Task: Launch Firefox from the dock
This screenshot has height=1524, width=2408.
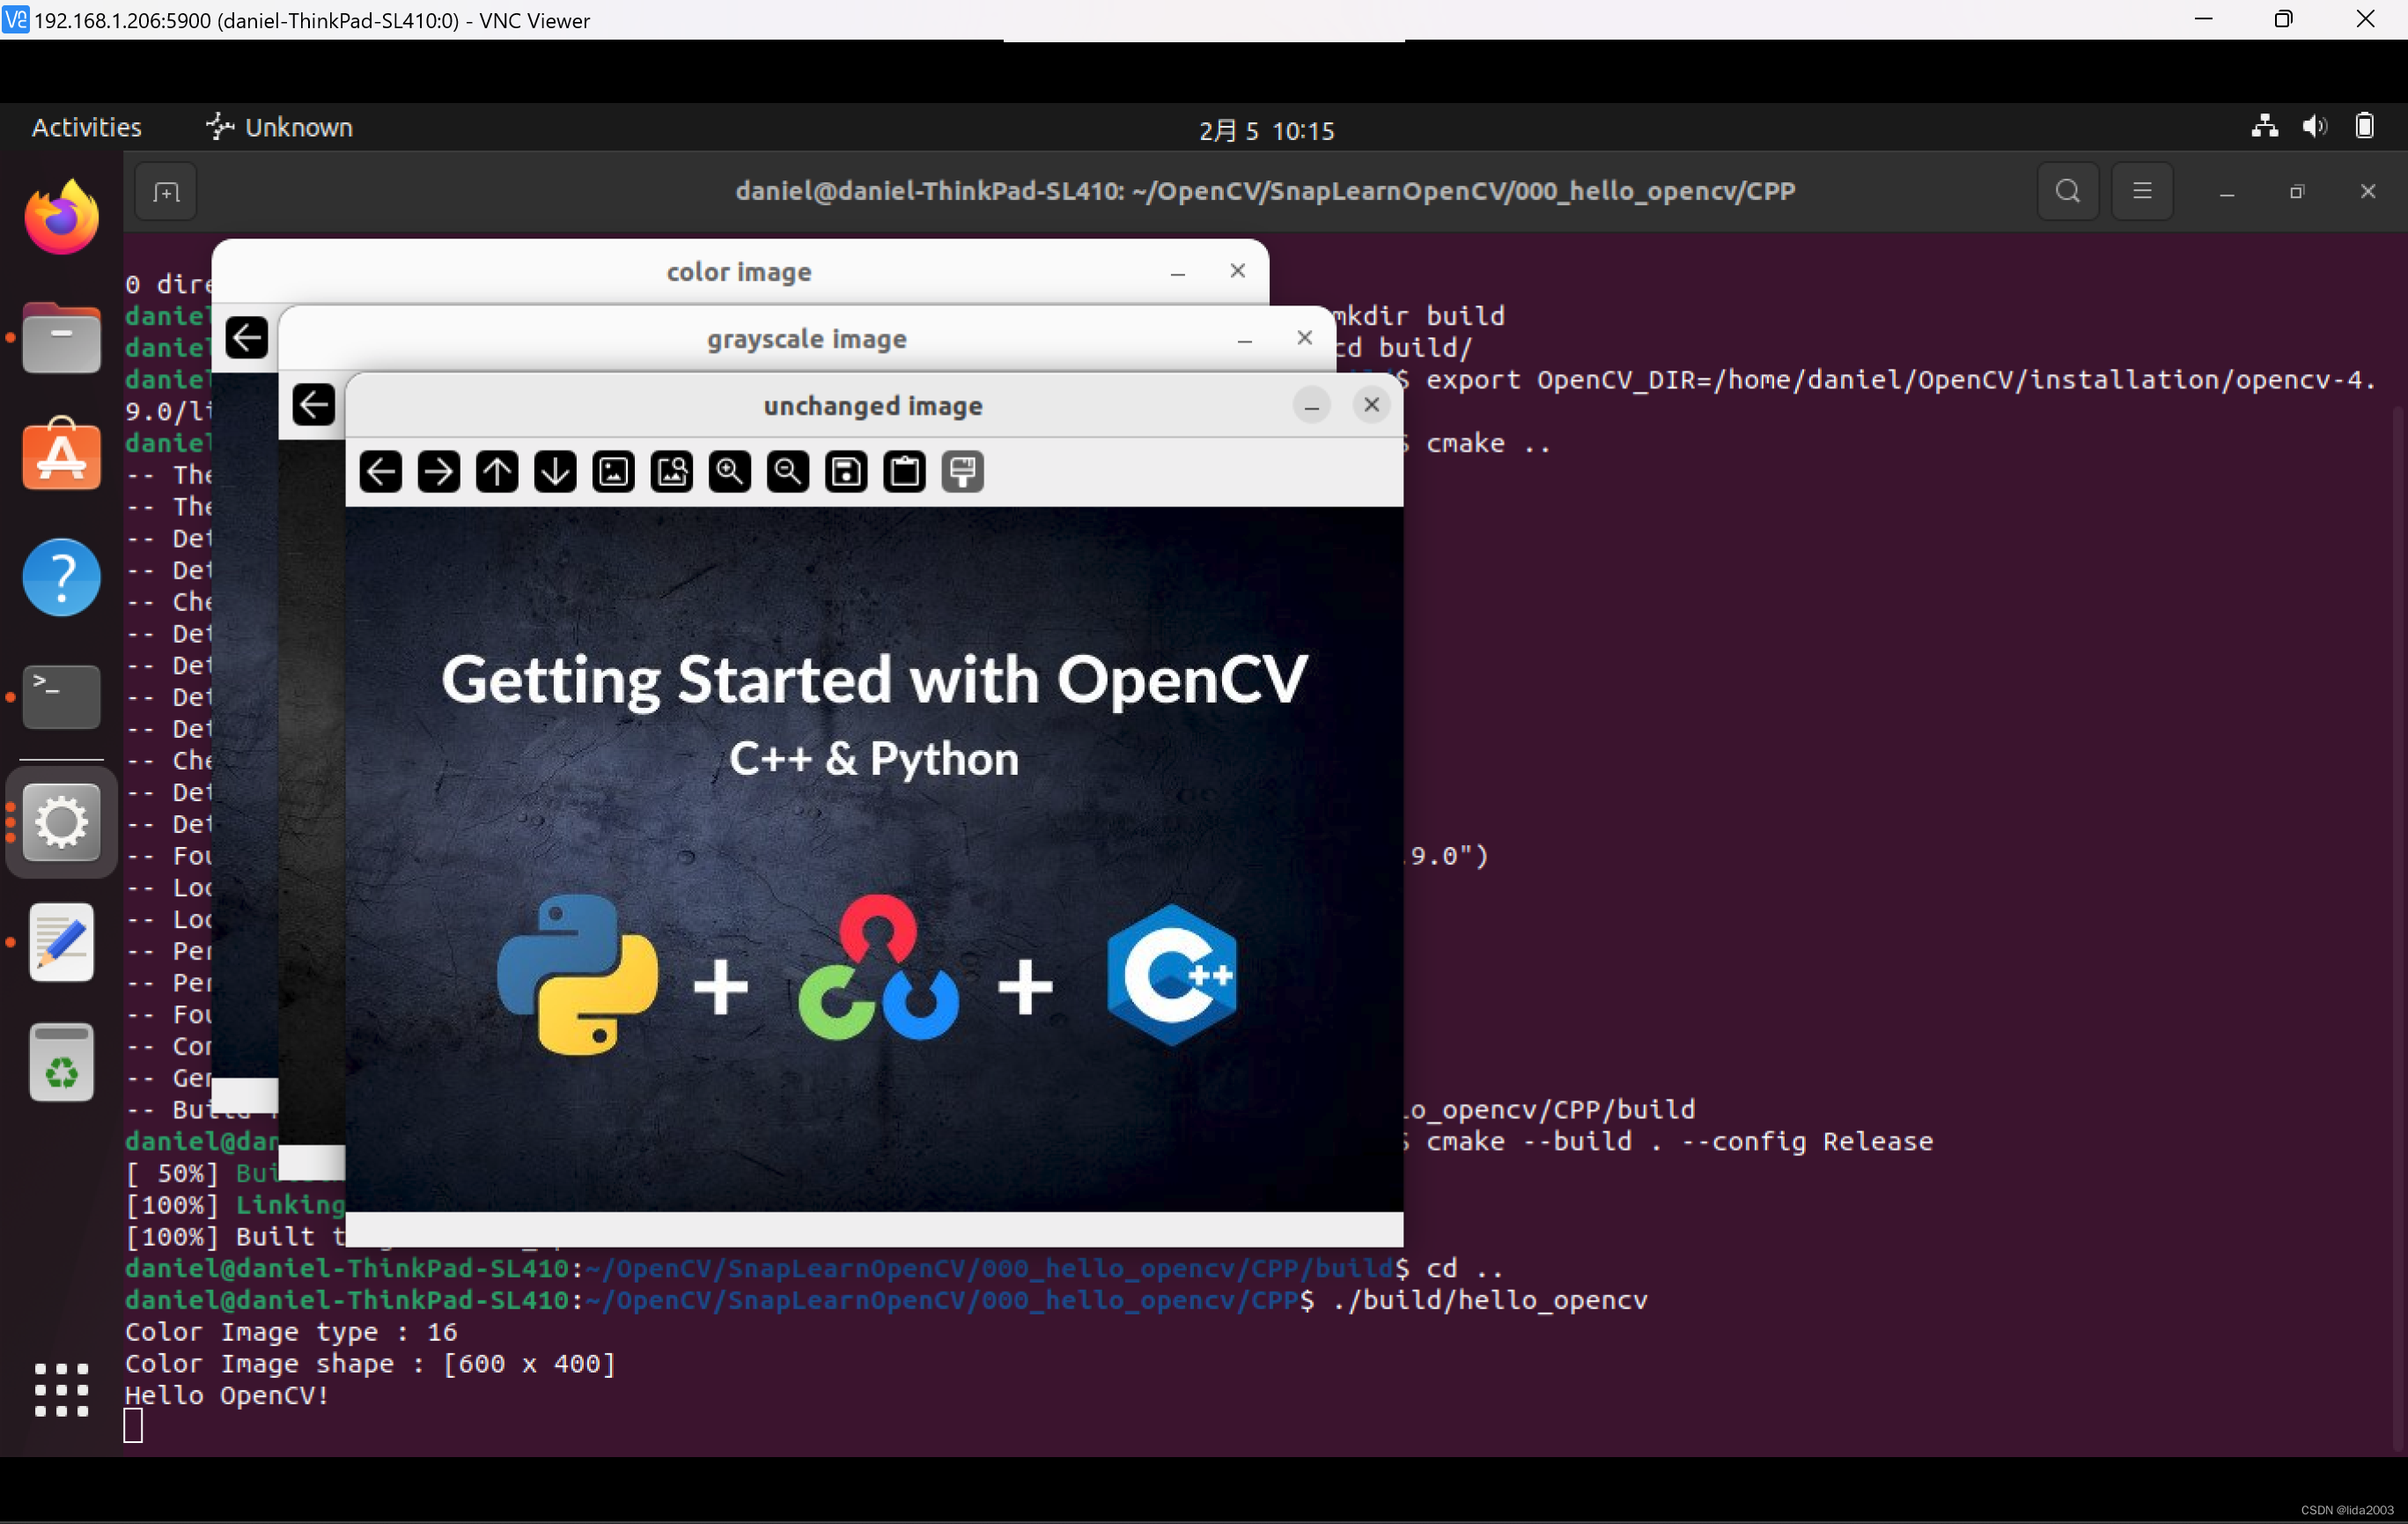Action: [62, 217]
